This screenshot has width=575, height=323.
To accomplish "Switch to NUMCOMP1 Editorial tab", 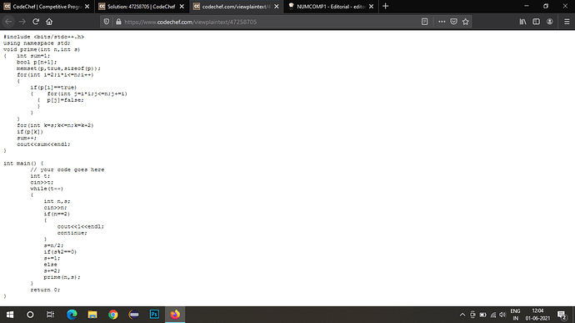I will pos(331,6).
